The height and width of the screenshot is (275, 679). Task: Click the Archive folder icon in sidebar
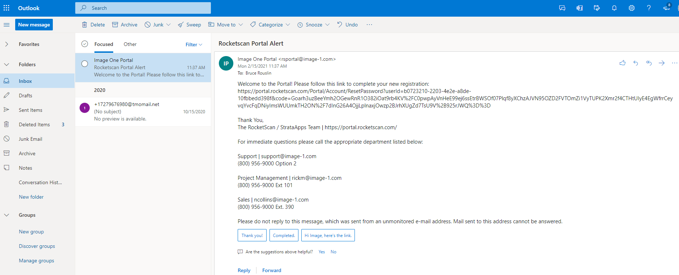coord(7,153)
